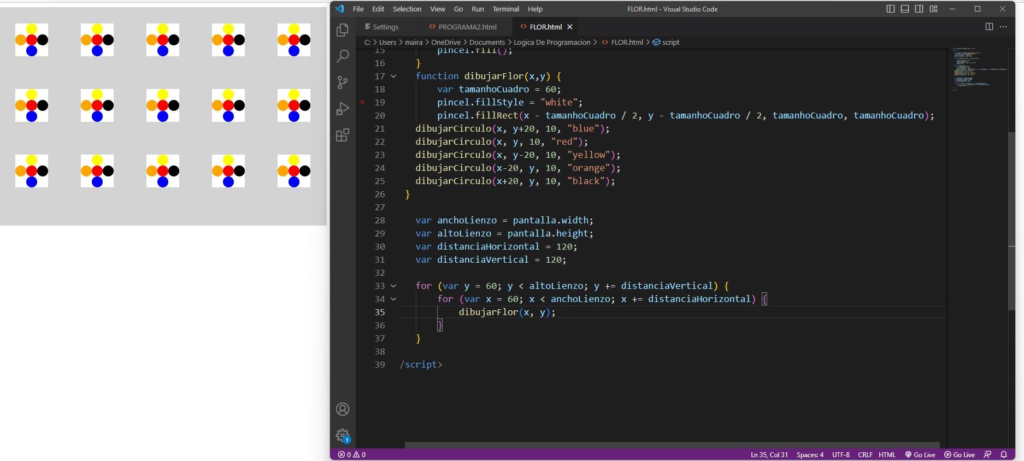Click the Users breadcrumb segment
Viewport: 1024px width, 461px height.
tap(388, 42)
